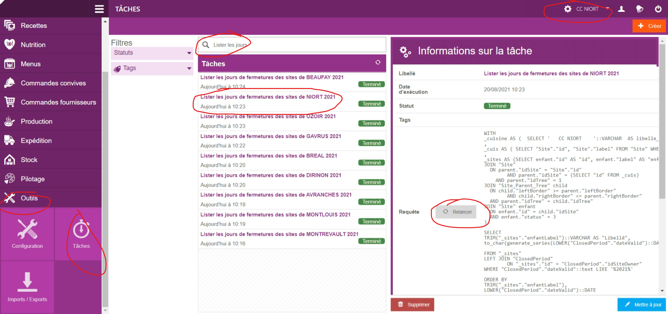Click the Commandes convives bell icon
The width and height of the screenshot is (668, 314).
(10, 83)
